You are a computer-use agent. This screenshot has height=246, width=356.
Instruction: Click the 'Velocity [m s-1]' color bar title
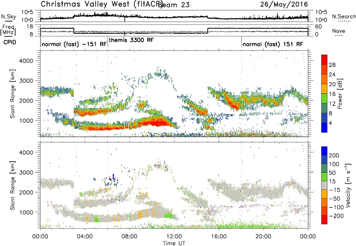pyautogui.click(x=348, y=185)
